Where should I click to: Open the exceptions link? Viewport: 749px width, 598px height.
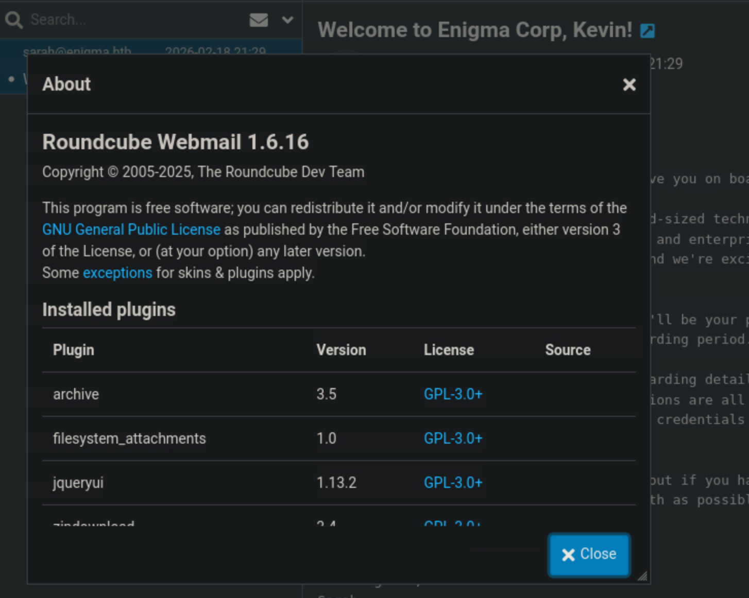coord(117,273)
